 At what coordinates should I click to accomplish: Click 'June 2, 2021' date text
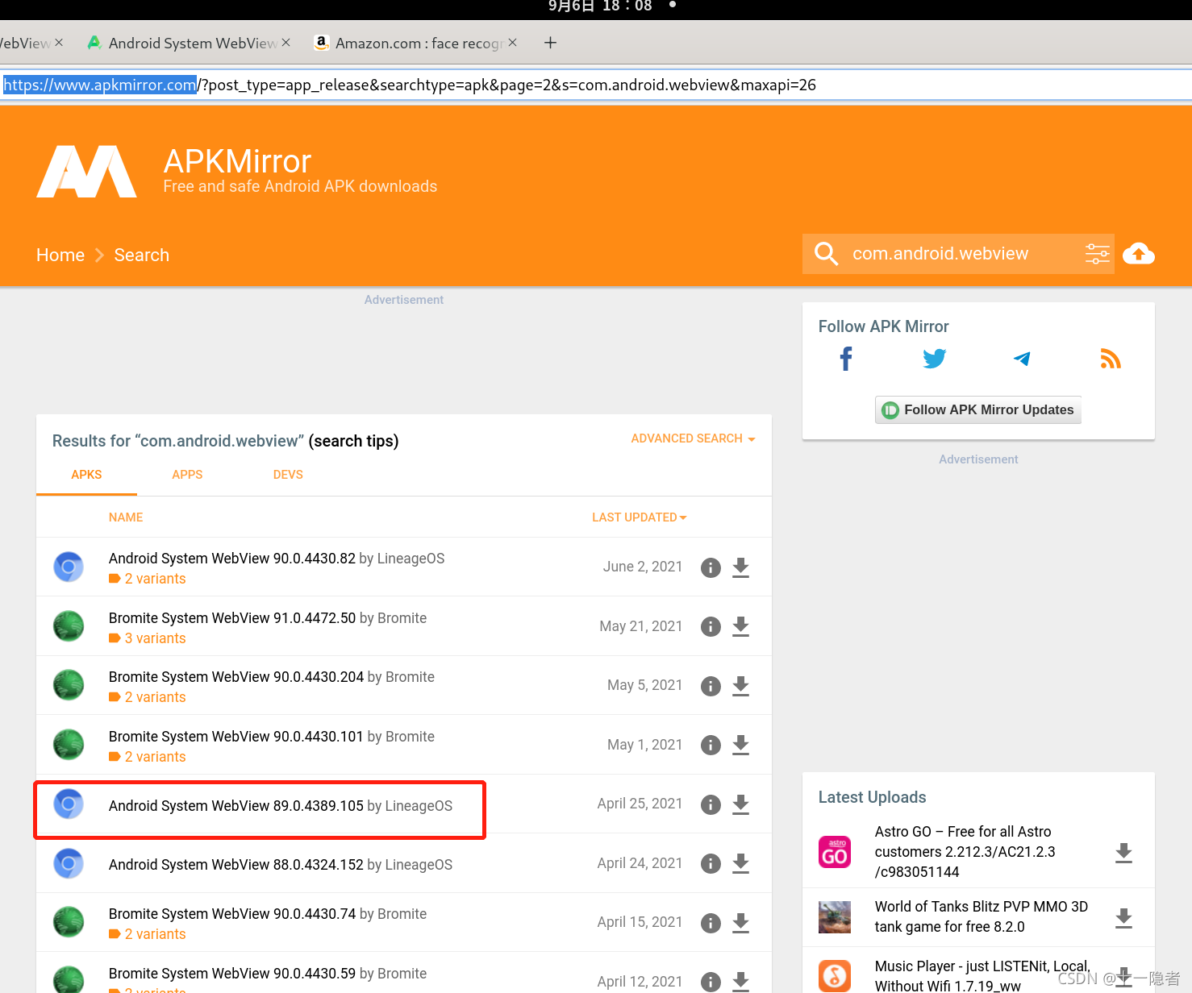643,567
